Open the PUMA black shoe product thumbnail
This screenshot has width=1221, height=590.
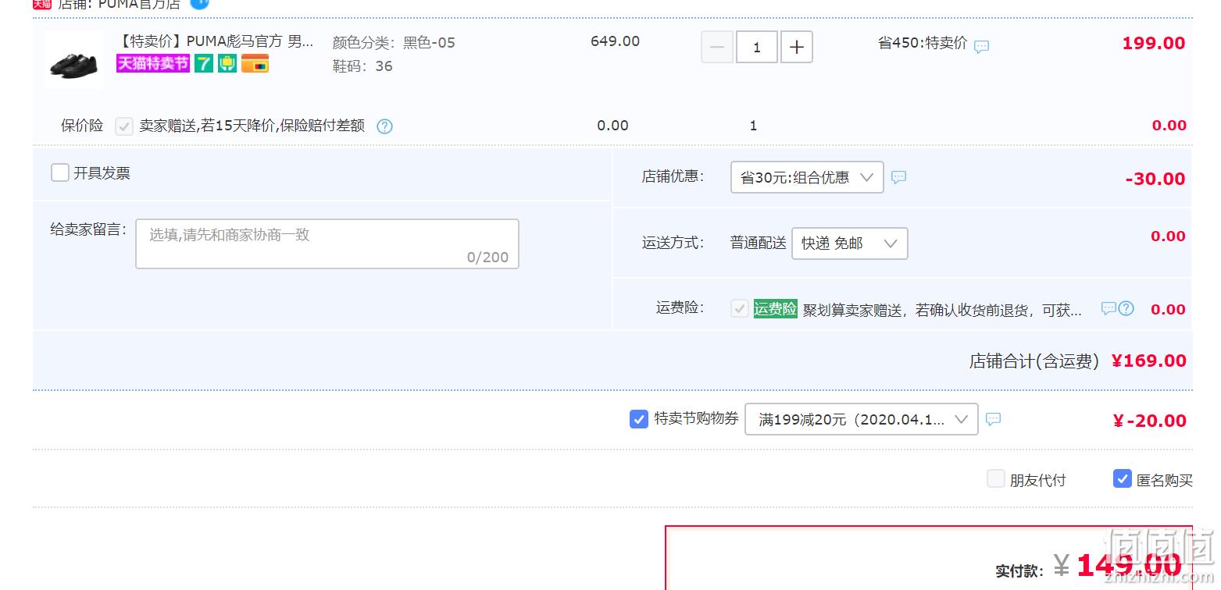(76, 59)
